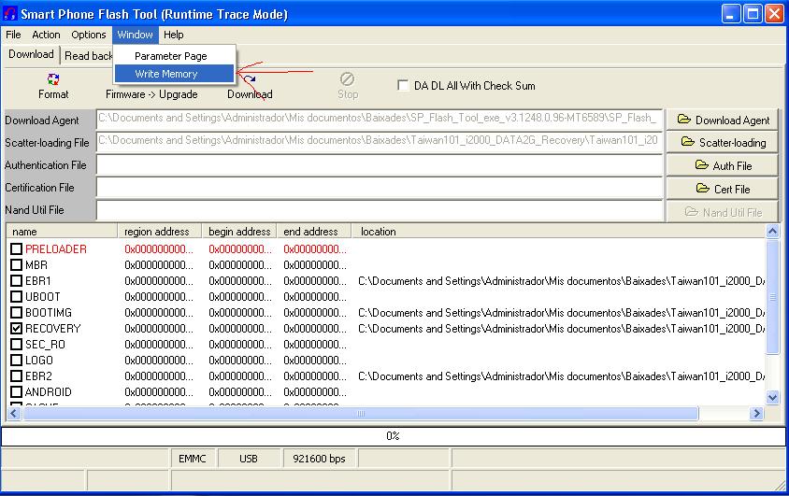Click the PRELOADER region address value
Viewport: 789px width, 496px height.
[159, 248]
